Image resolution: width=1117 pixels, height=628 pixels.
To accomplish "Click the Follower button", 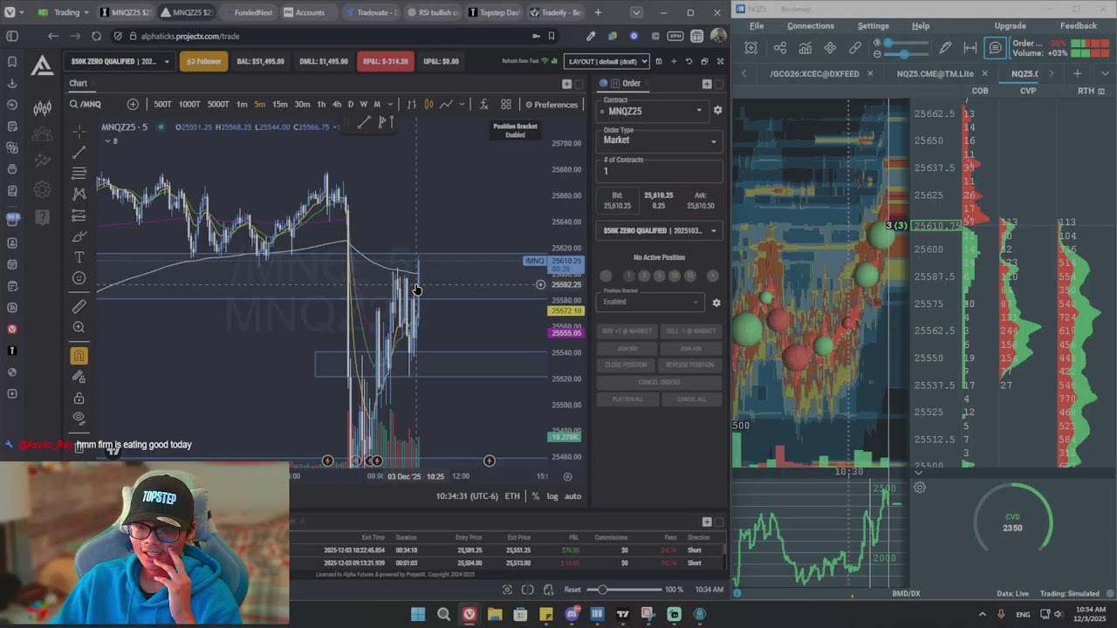I will tap(204, 61).
